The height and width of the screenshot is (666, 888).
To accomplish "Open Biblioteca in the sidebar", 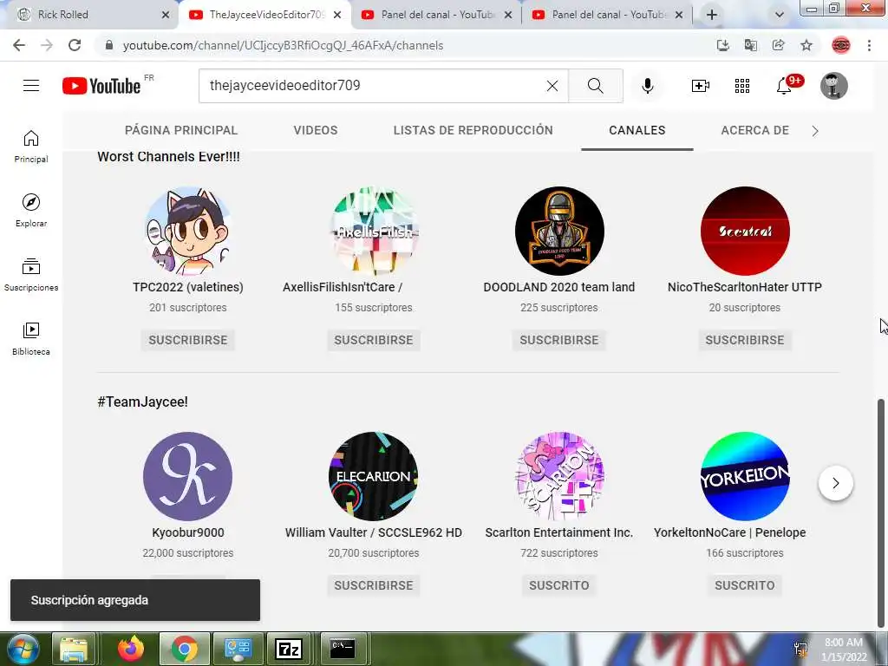I will pyautogui.click(x=31, y=339).
